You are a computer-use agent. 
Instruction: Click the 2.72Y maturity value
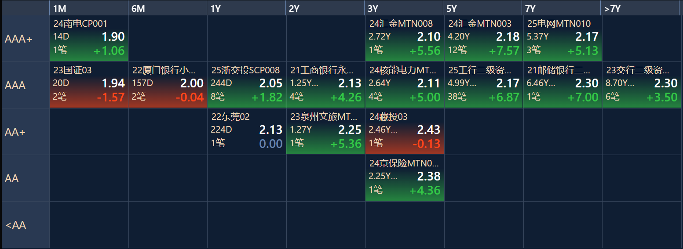tap(380, 37)
